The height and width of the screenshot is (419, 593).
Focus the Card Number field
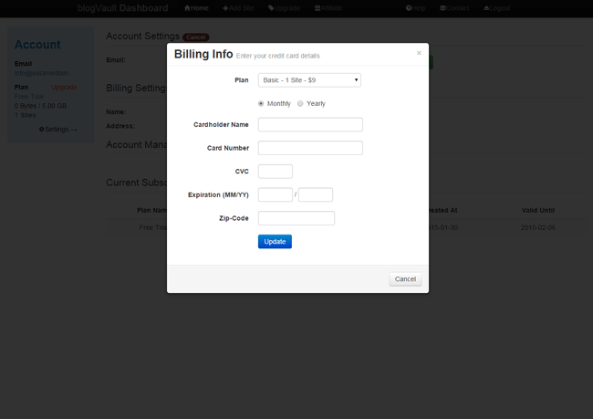tap(310, 148)
